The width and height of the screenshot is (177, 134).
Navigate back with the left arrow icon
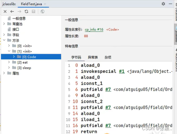[12, 11]
